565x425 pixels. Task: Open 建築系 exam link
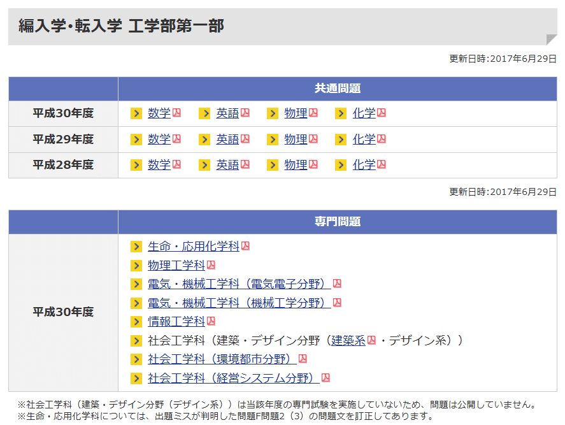(348, 341)
